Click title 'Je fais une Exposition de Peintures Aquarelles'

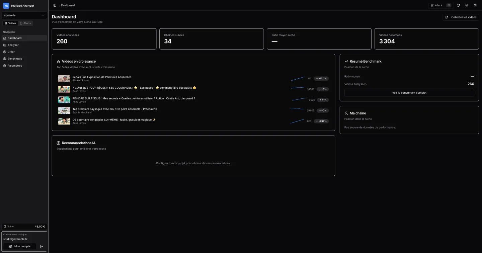click(x=102, y=77)
